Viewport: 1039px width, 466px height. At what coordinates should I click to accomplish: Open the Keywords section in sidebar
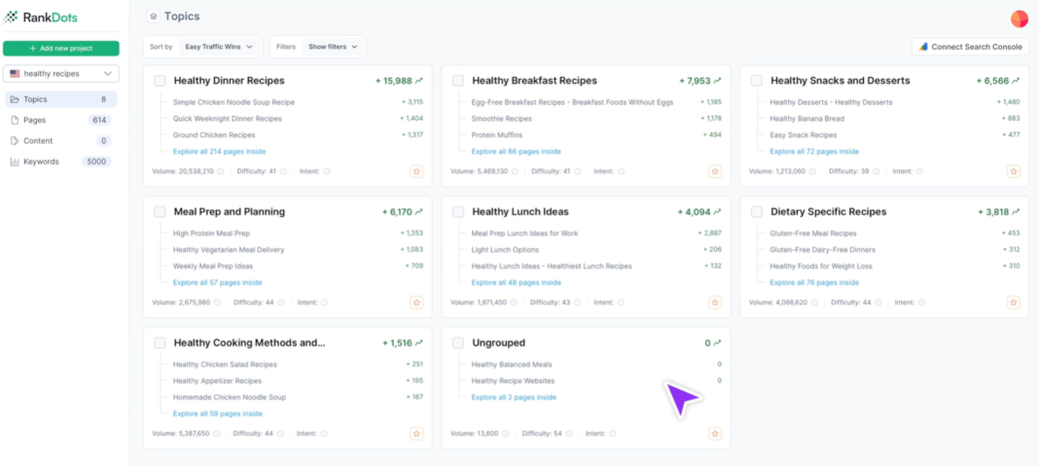pyautogui.click(x=61, y=161)
